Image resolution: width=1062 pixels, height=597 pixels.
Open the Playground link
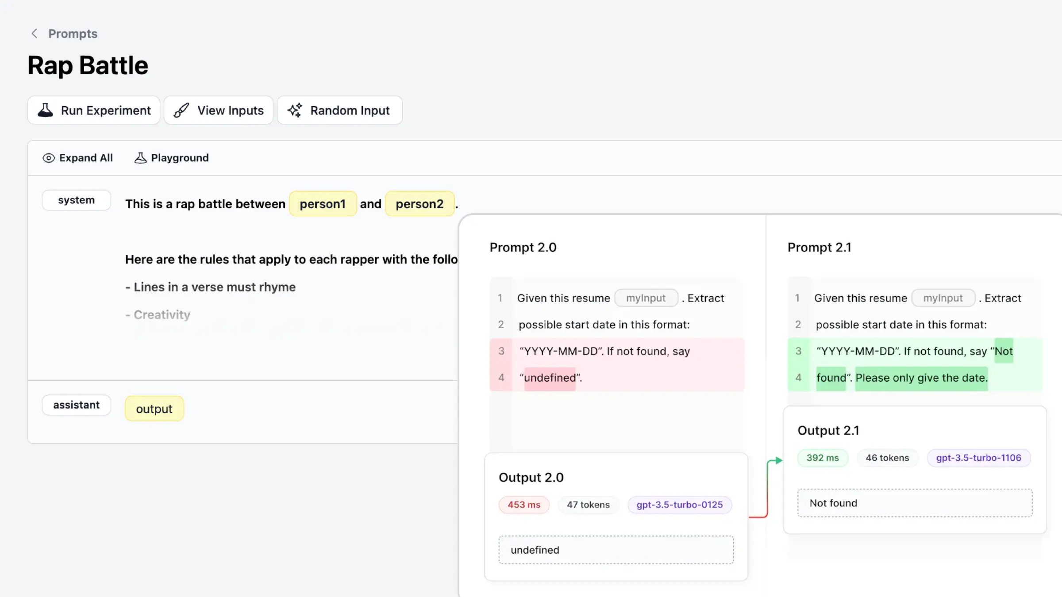coord(180,158)
